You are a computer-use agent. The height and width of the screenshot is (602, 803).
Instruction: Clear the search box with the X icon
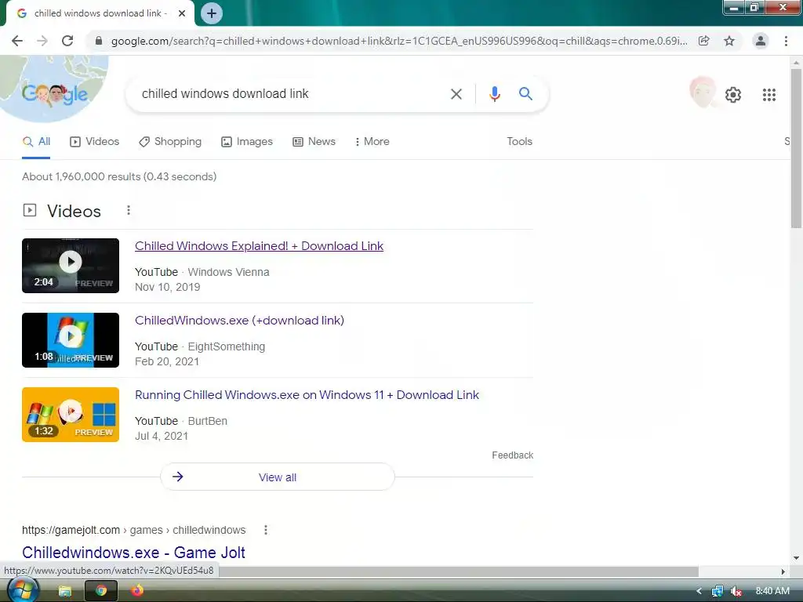456,94
